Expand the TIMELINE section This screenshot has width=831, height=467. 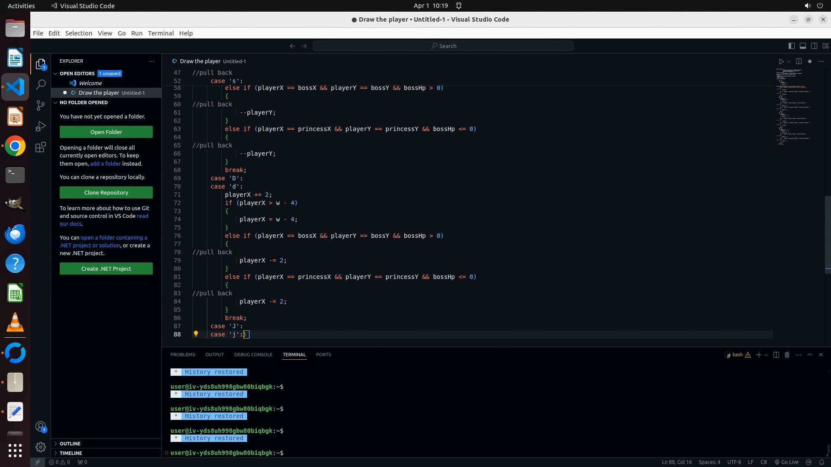[71, 453]
